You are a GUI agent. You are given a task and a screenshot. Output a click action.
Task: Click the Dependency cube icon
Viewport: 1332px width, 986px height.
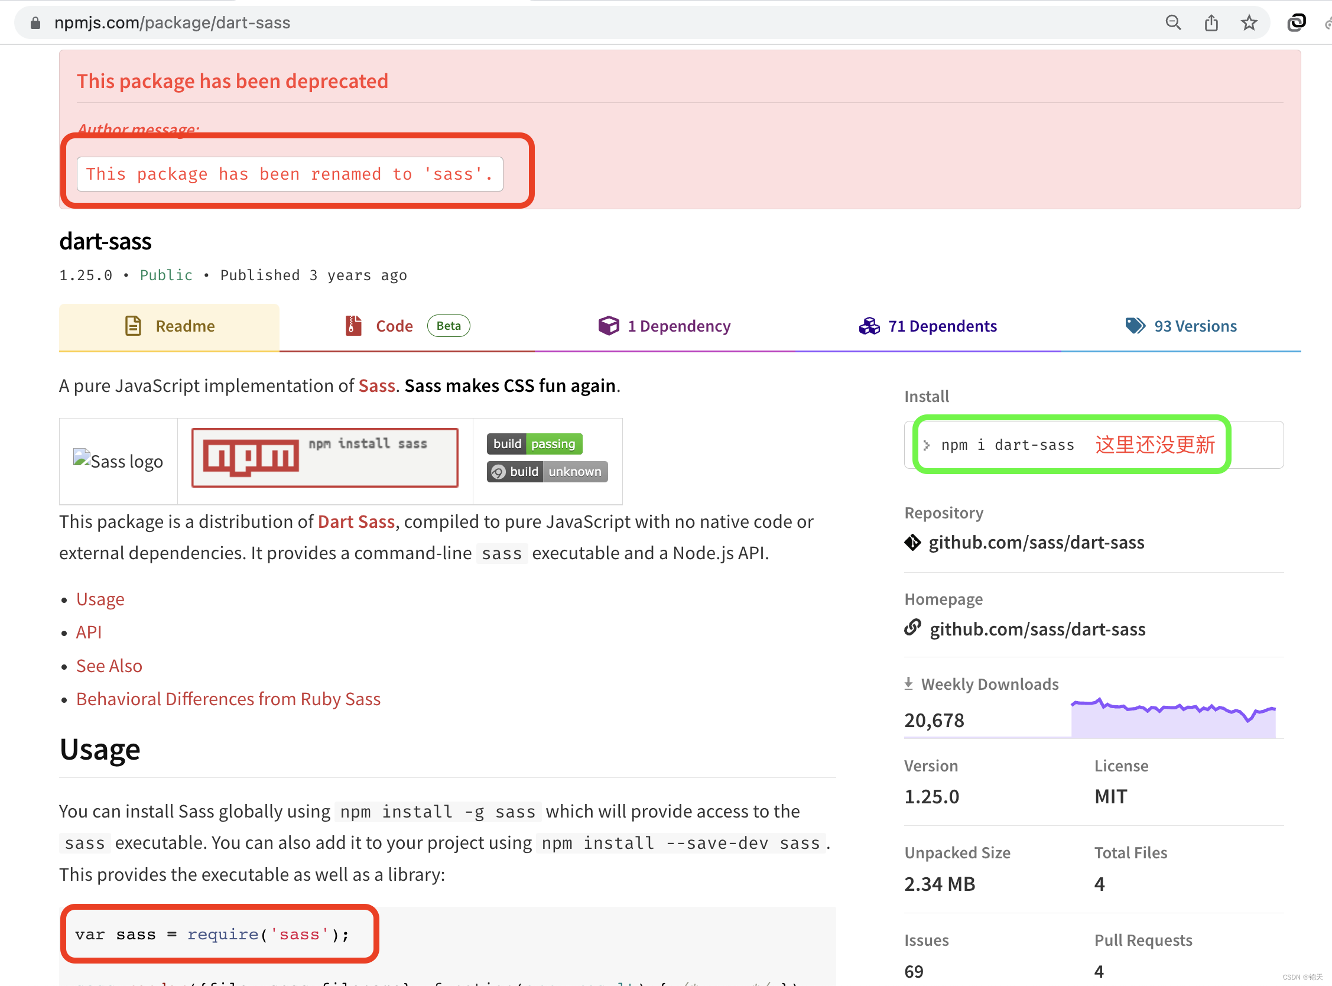pyautogui.click(x=609, y=326)
